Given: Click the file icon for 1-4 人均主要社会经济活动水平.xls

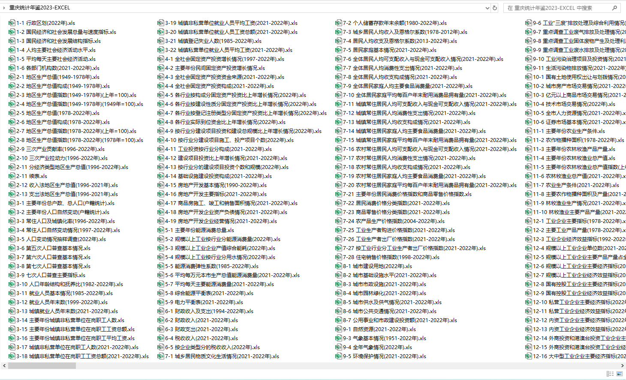Looking at the screenshot, I should tap(12, 50).
